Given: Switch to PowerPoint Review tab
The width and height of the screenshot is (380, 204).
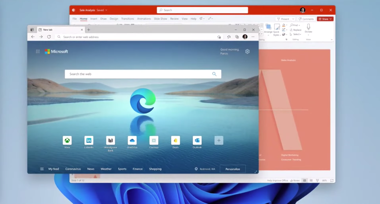Looking at the screenshot, I should pos(174,19).
